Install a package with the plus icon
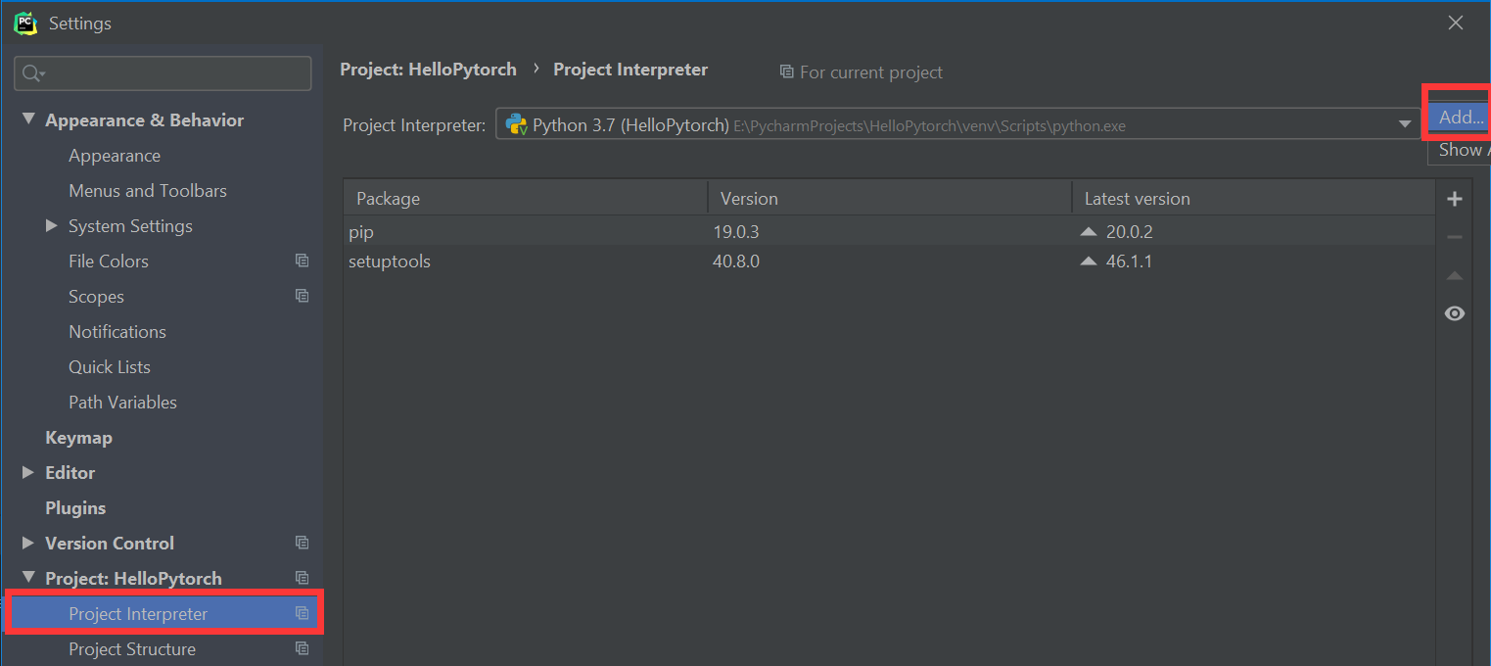 click(x=1455, y=199)
